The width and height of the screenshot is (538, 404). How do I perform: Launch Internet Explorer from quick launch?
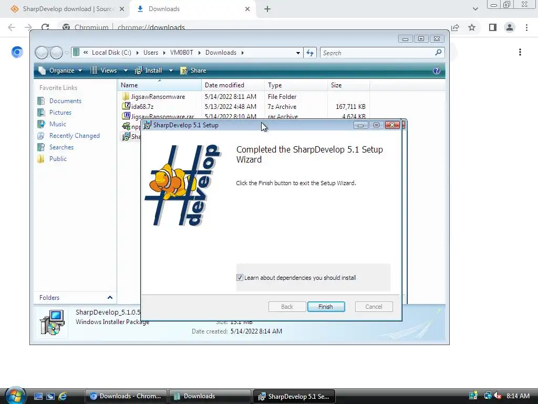click(x=63, y=396)
